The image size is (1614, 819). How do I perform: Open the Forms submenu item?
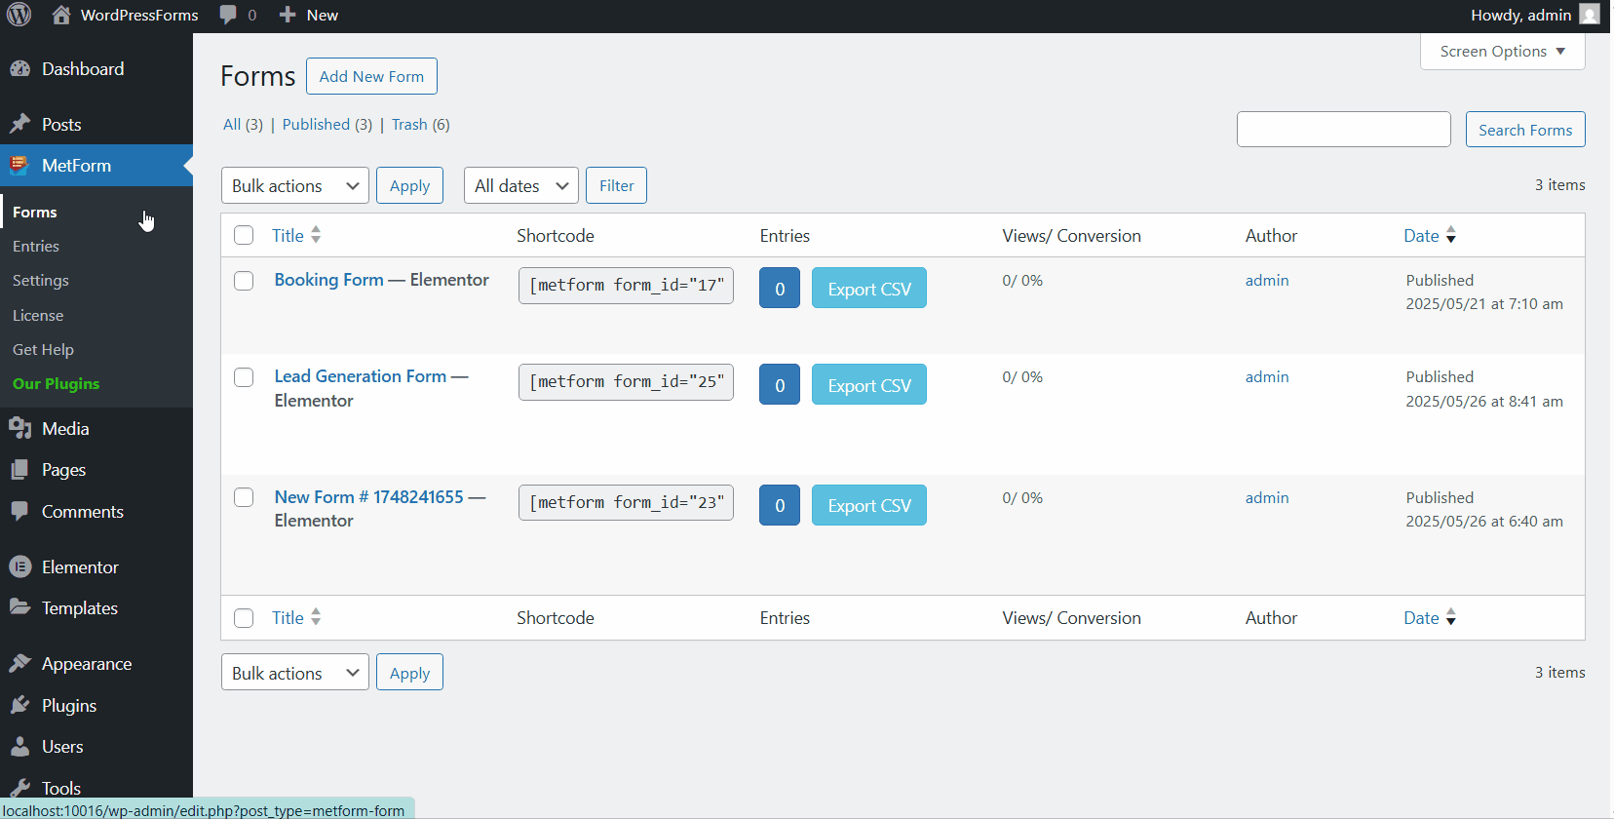coord(35,212)
